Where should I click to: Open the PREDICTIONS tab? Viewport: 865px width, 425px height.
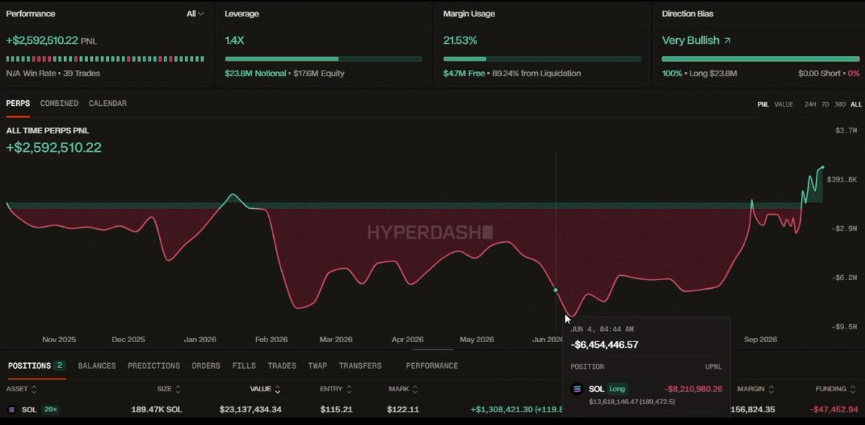coord(154,366)
